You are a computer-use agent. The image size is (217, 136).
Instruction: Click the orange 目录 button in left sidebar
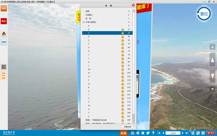point(4,8)
